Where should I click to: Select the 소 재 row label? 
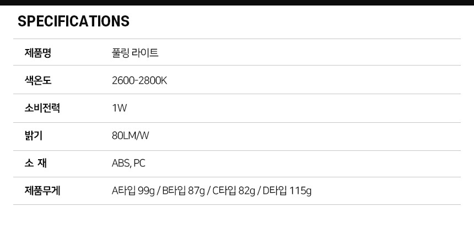tap(36, 164)
